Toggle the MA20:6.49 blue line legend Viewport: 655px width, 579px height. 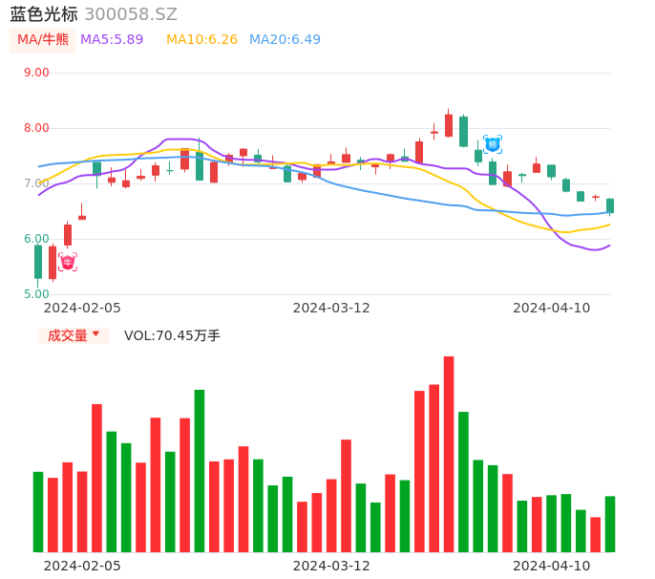(285, 40)
